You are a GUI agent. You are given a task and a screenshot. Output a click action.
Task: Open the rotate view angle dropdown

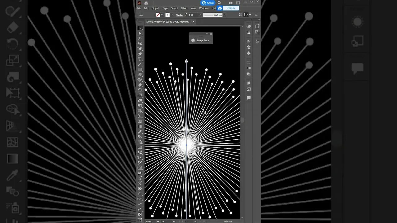click(174, 221)
